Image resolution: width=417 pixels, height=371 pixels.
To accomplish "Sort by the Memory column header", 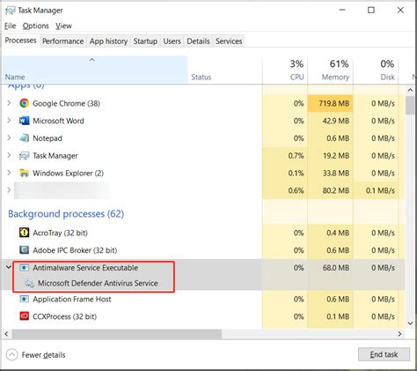I will click(x=331, y=70).
